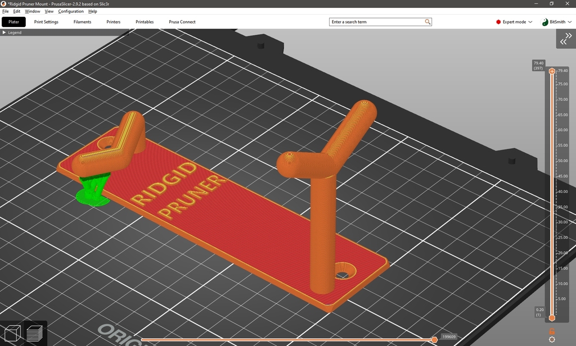
Task: Expand sidebar with double-arrow collapse icon
Action: [566, 39]
